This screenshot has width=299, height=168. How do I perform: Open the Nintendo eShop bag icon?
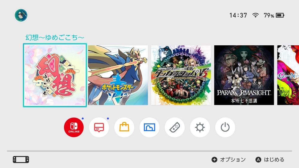tap(124, 127)
